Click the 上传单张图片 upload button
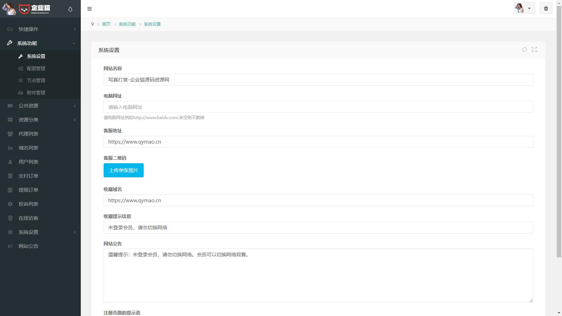Screen dimensions: 562x316 tap(123, 170)
